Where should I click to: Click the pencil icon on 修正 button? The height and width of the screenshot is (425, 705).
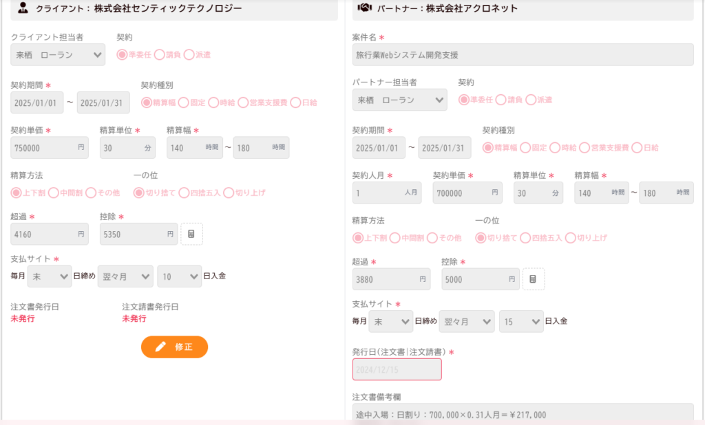(160, 347)
